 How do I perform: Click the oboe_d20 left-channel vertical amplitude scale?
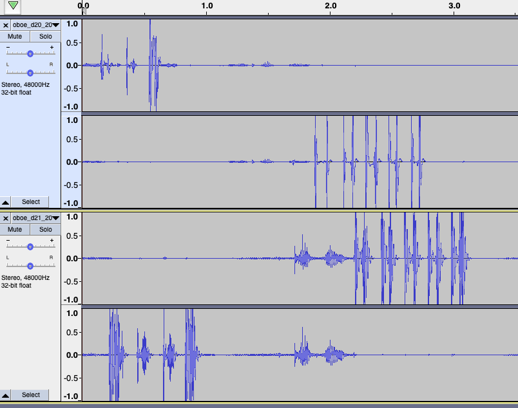72,65
